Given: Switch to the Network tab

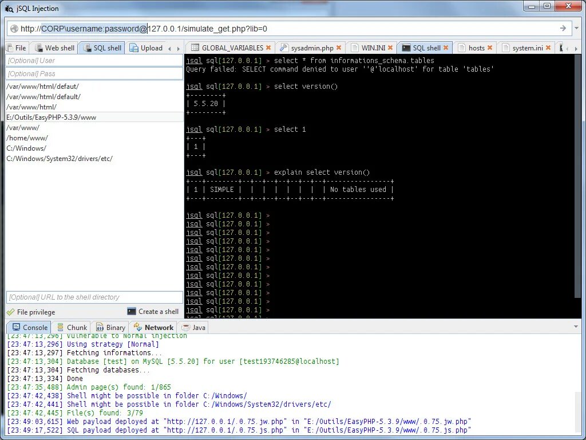Looking at the screenshot, I should [154, 327].
